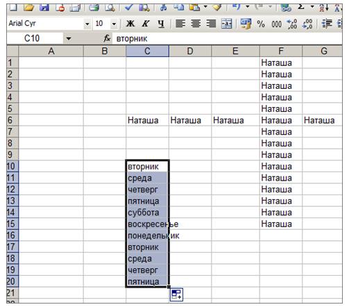Image resolution: width=349 pixels, height=307 pixels.
Task: Select cell C16 containing понедельник
Action: click(147, 235)
